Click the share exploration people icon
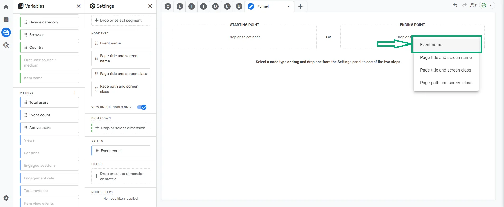Screen dimensions: 504x207 click(473, 5)
